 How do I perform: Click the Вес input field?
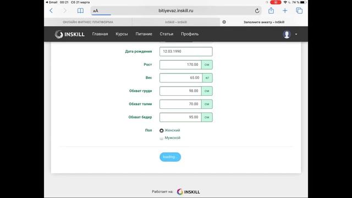pos(181,78)
